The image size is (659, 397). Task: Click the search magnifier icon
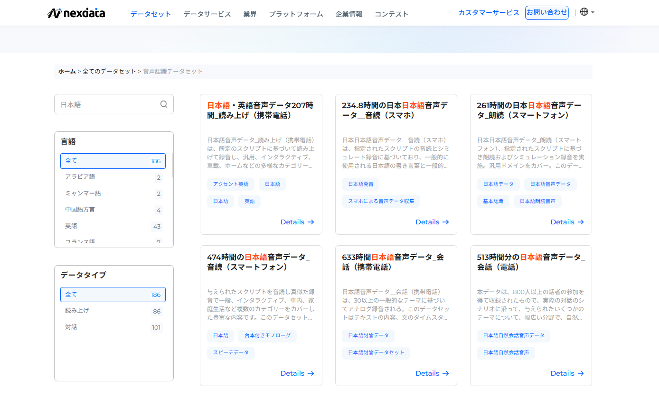[164, 104]
